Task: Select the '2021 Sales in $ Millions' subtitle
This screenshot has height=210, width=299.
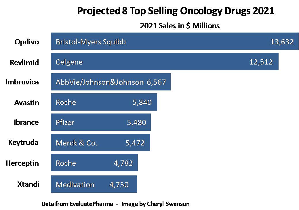Action: pyautogui.click(x=180, y=26)
